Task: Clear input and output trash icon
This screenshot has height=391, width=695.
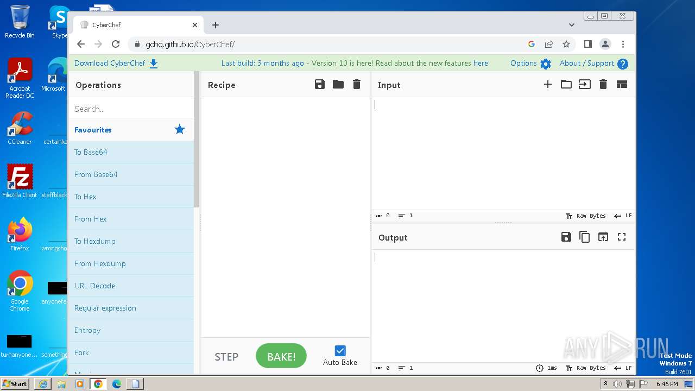Action: click(x=603, y=84)
